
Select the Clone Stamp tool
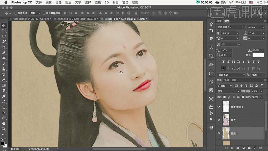tap(4, 69)
